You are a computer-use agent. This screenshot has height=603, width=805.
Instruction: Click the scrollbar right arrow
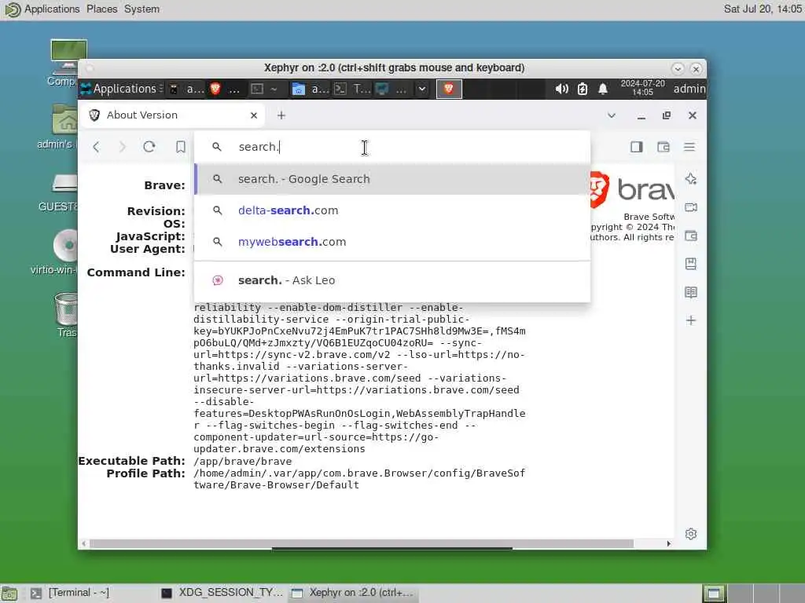click(x=668, y=543)
